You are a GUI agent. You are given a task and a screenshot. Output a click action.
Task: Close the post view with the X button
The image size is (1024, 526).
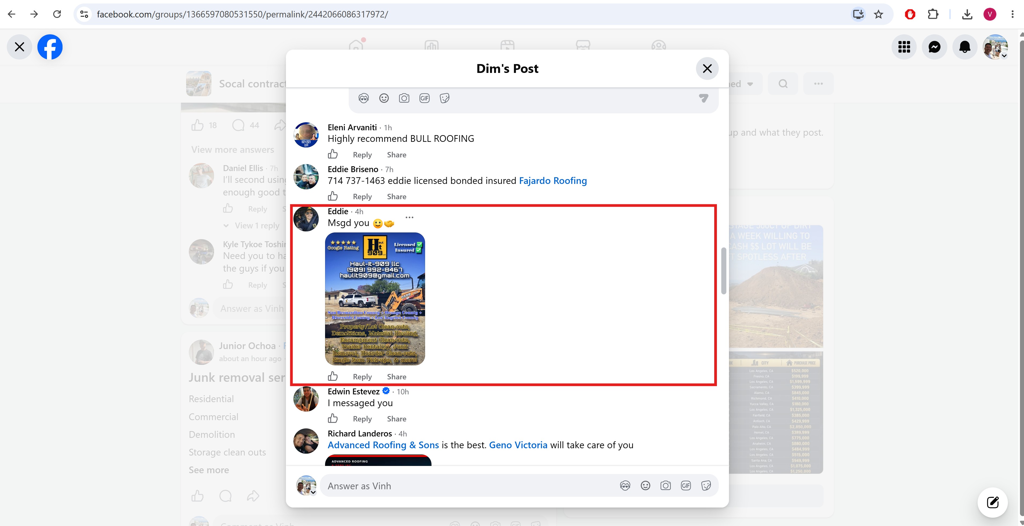(x=20, y=47)
